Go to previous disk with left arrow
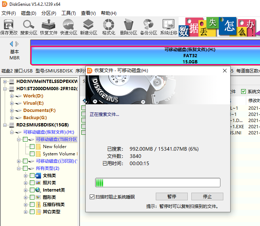Screen dimensions: 260x226 click(11, 44)
